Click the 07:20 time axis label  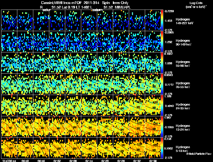(x=105, y=161)
